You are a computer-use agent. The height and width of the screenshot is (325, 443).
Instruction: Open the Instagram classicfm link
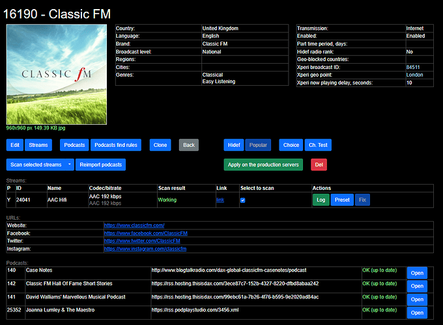click(x=145, y=249)
